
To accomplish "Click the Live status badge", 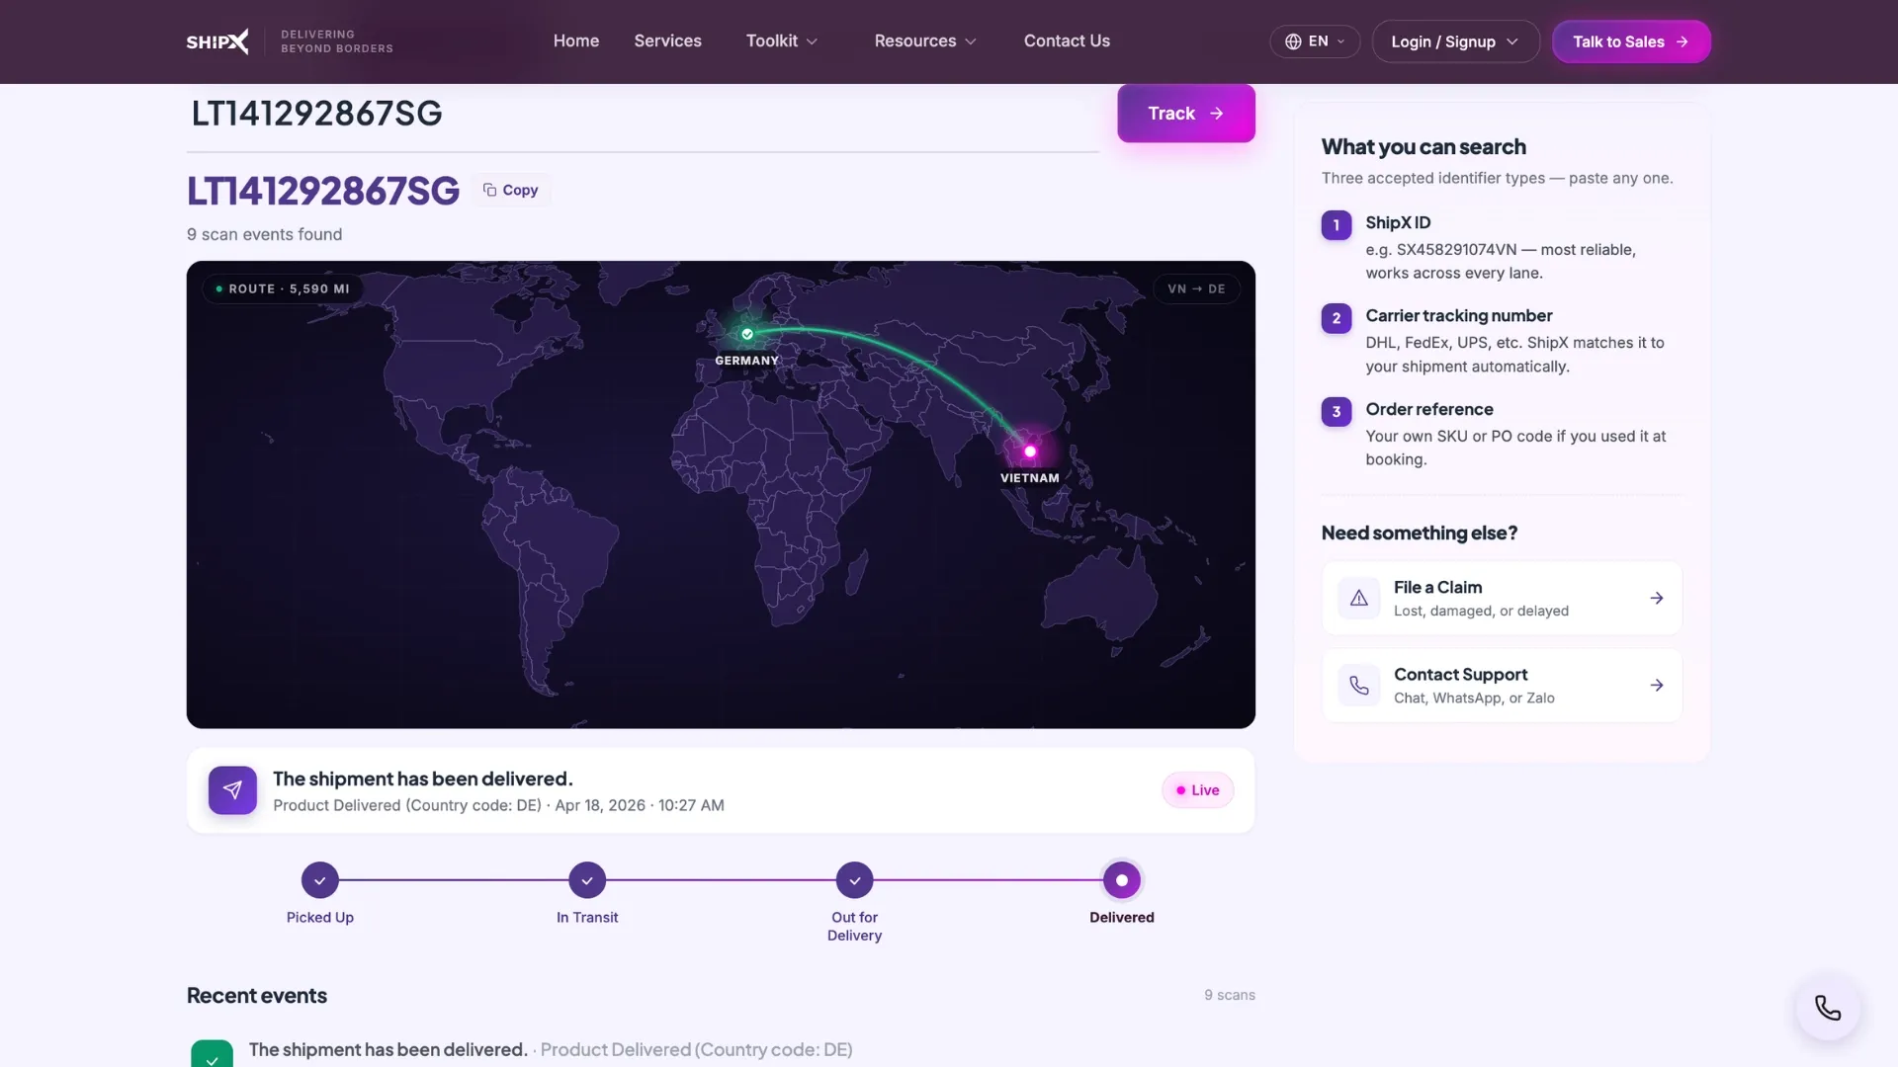I will (1197, 790).
